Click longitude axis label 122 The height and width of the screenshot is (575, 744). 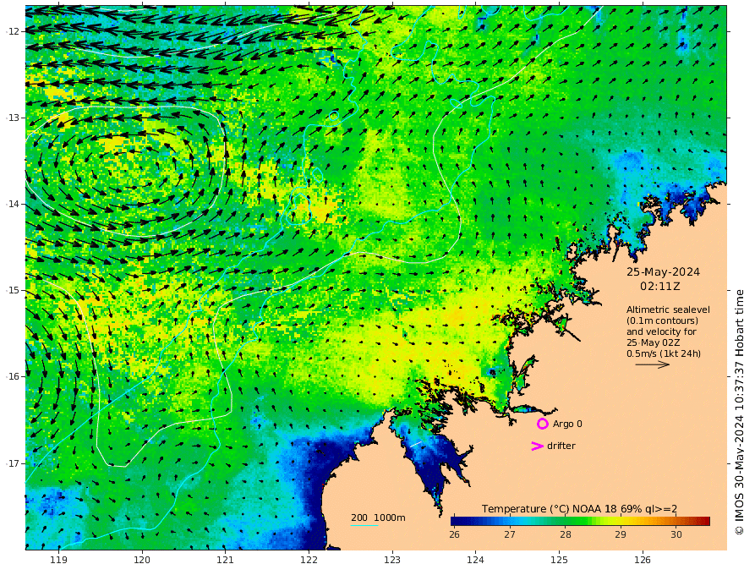(x=309, y=560)
